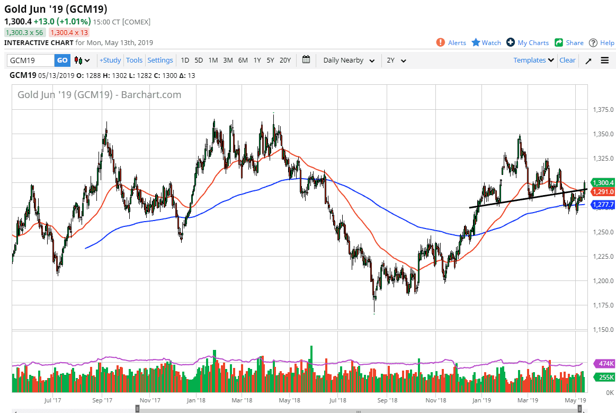The image size is (616, 413).
Task: Open the hamburger menu icon
Action: click(604, 60)
